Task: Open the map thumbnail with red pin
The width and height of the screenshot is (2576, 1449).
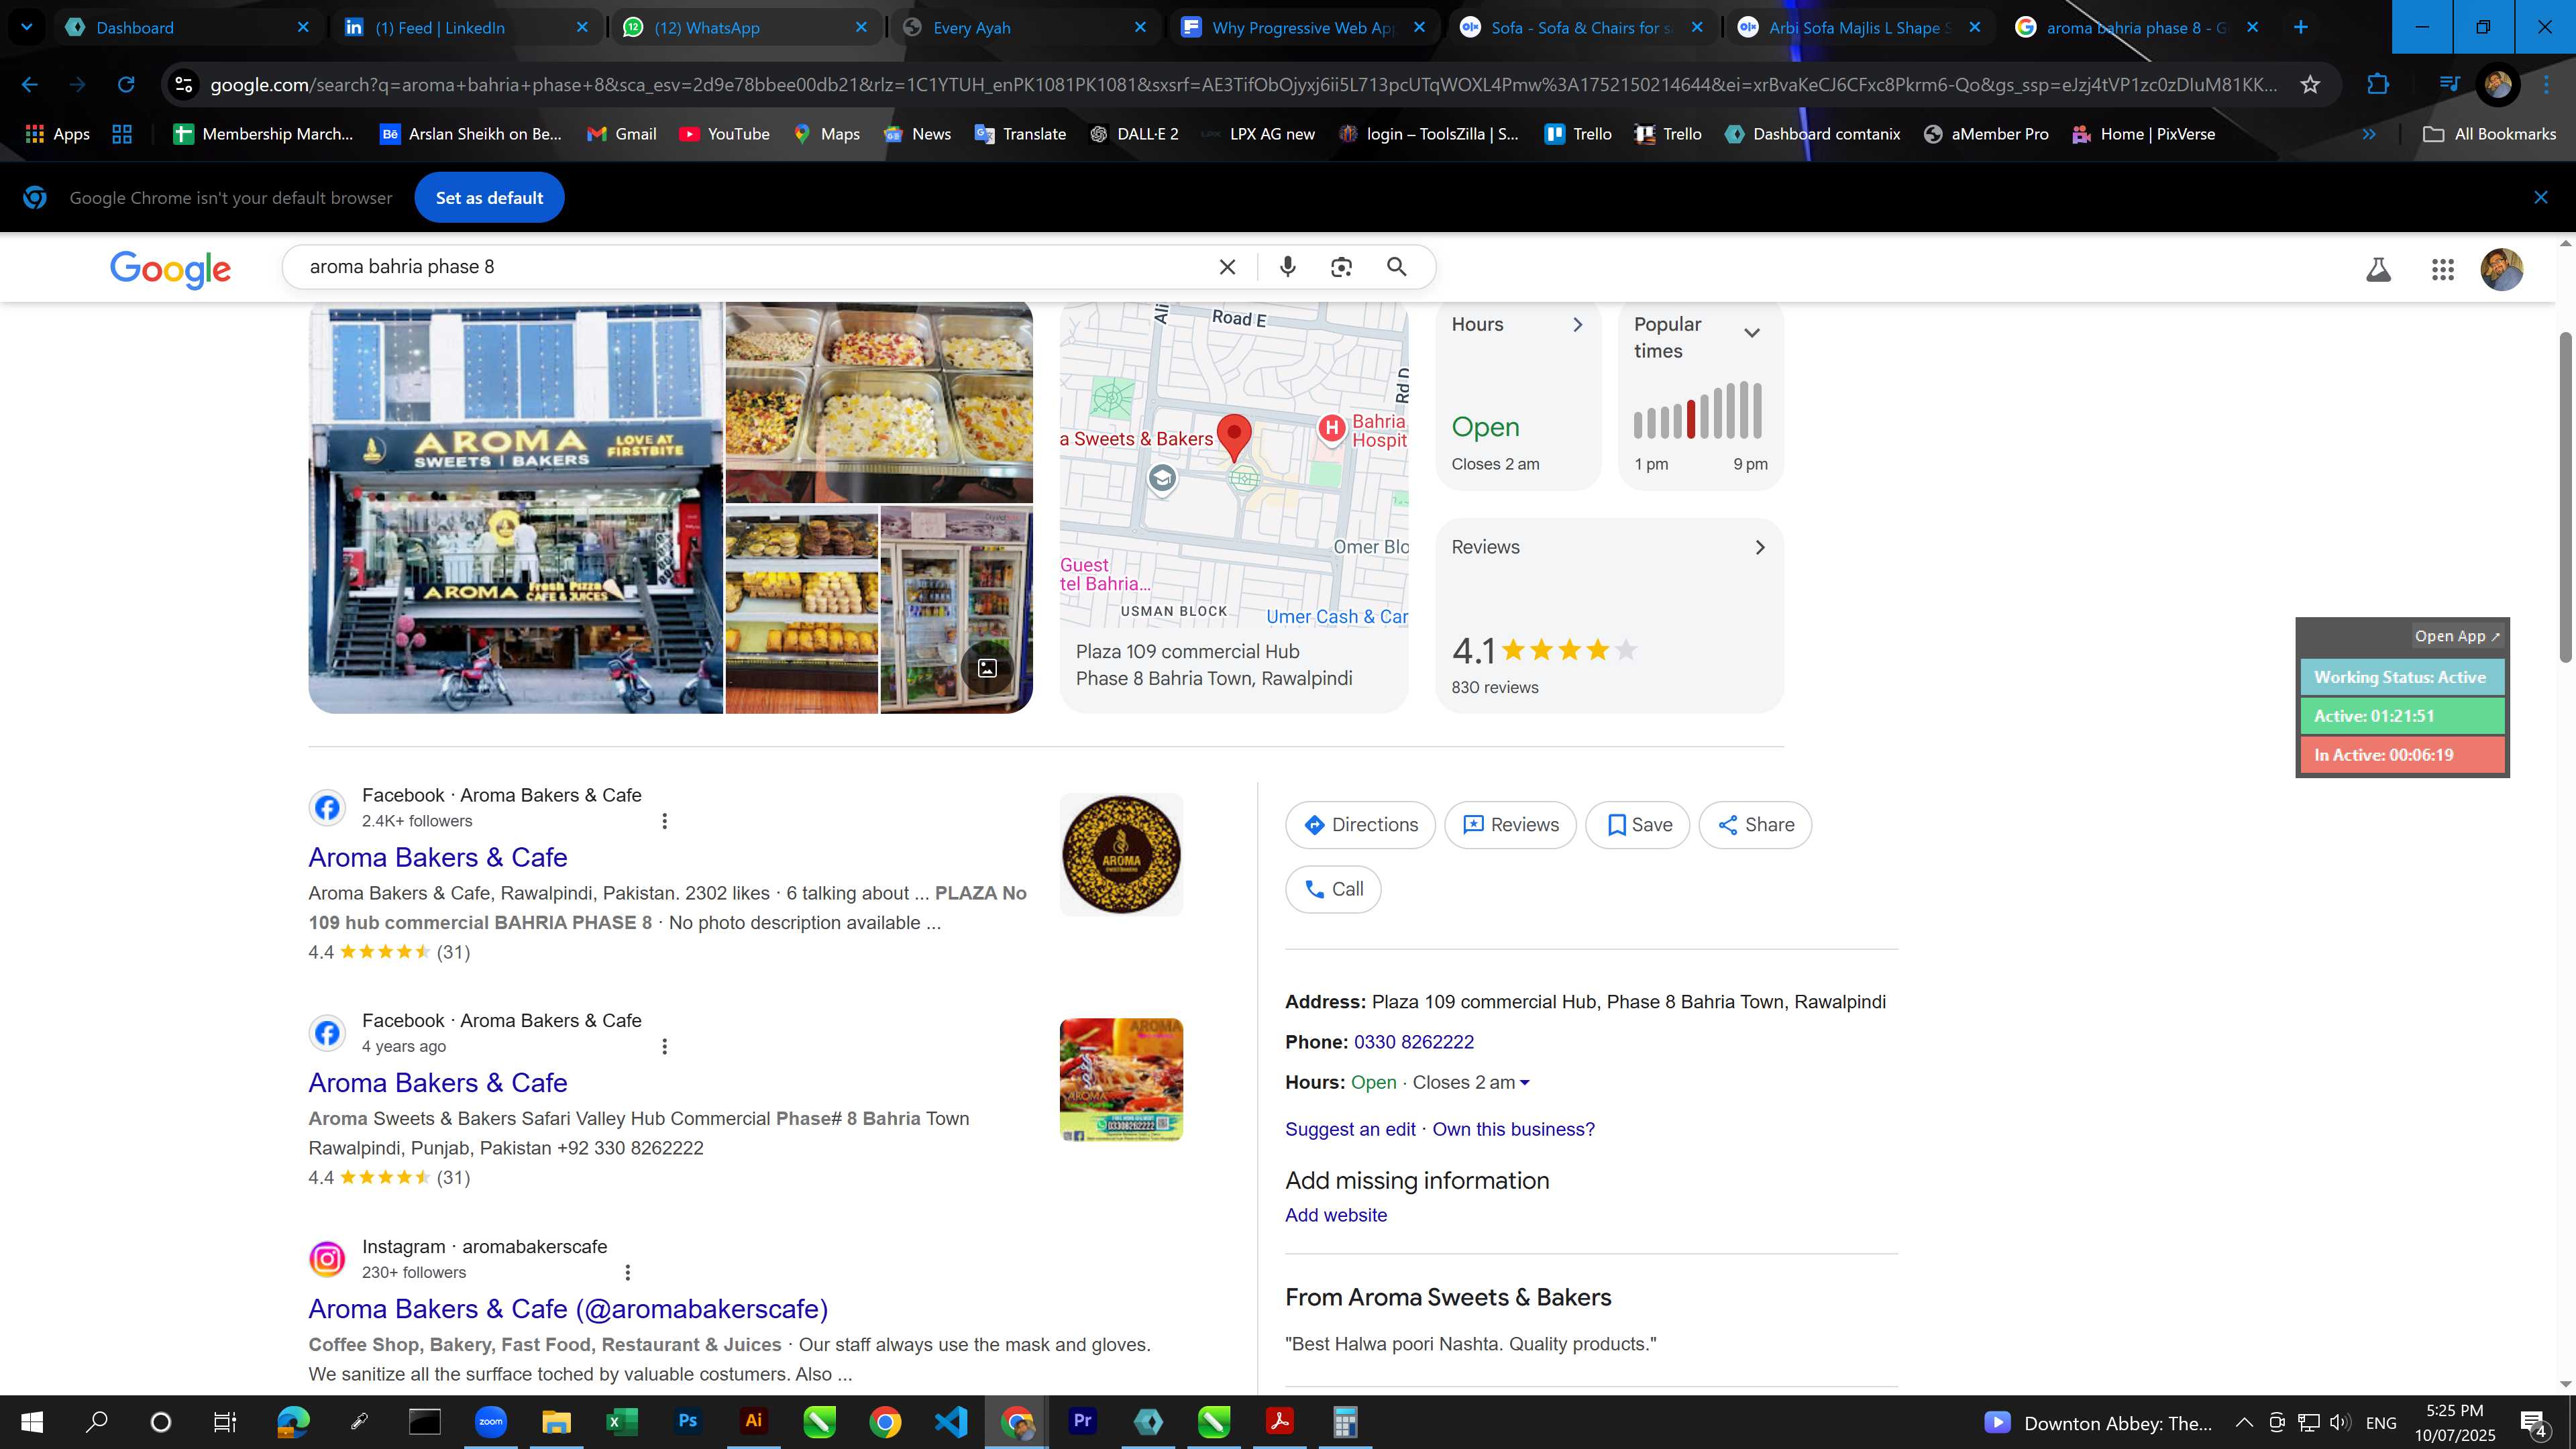Action: click(1234, 465)
